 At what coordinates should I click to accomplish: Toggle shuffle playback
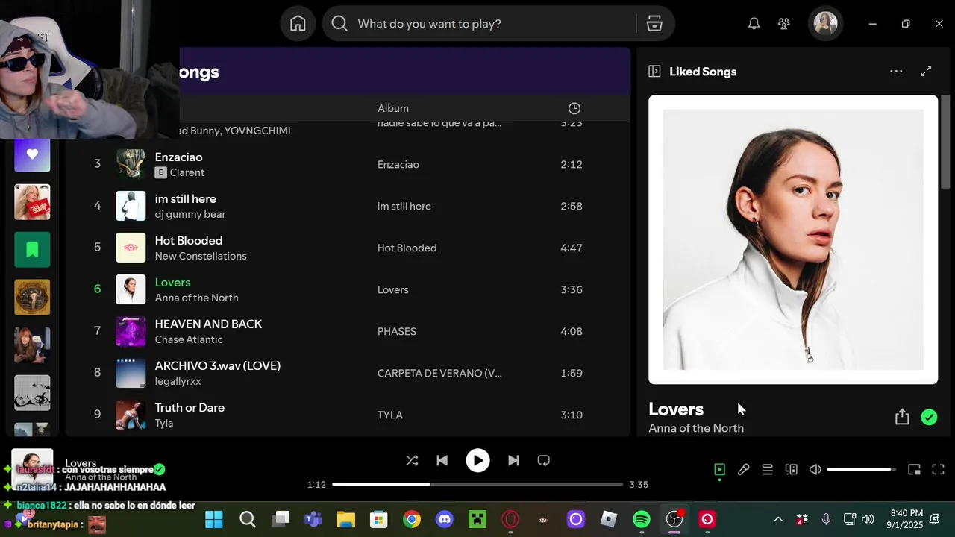click(412, 461)
